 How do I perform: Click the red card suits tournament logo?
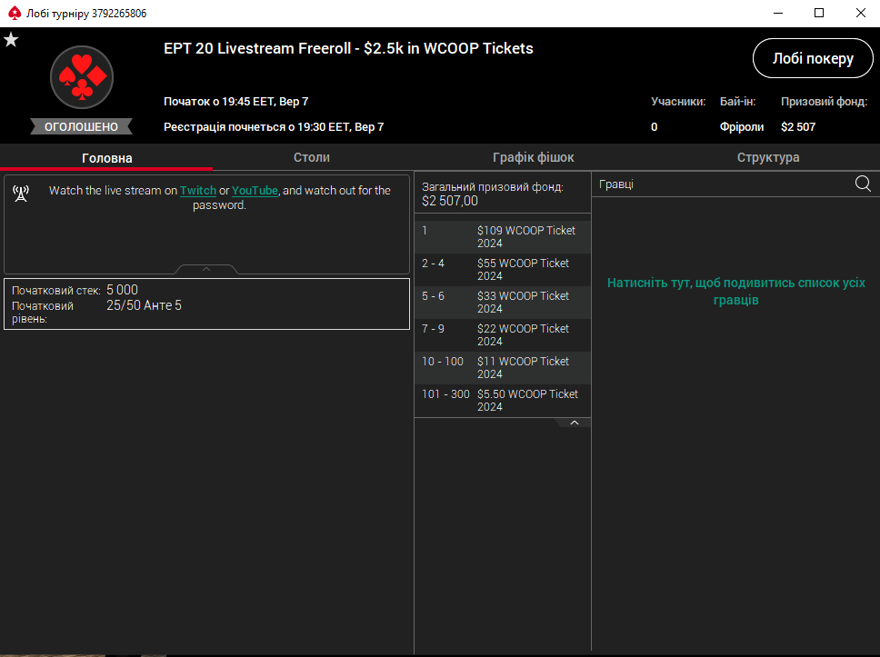82,77
